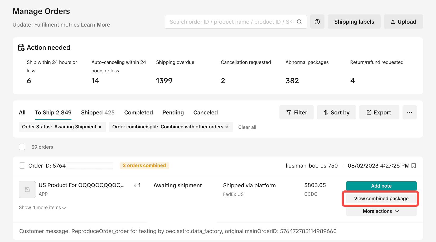436x242 pixels.
Task: Switch to the Canceled tab
Action: pyautogui.click(x=205, y=113)
